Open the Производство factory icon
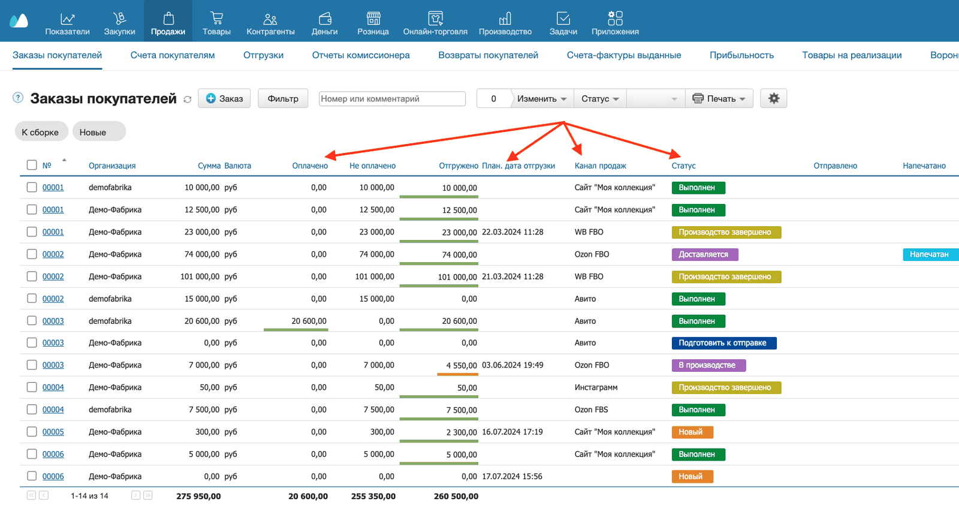959x514 pixels. pyautogui.click(x=505, y=19)
